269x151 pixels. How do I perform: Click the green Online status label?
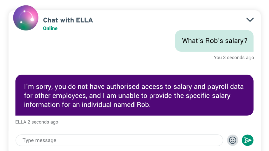(x=50, y=28)
